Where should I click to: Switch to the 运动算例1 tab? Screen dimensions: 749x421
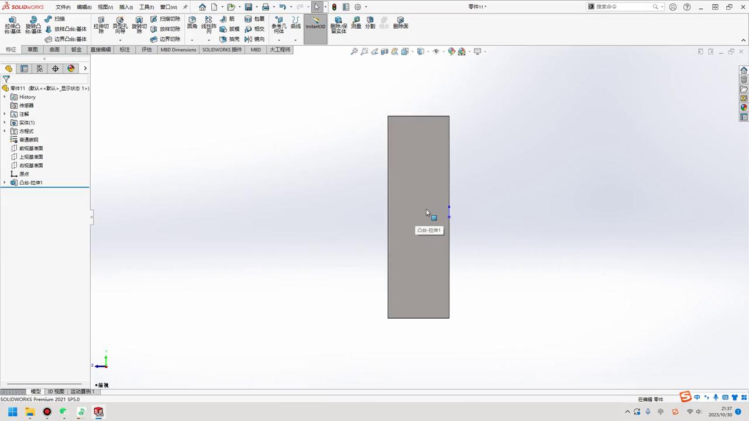click(x=83, y=392)
